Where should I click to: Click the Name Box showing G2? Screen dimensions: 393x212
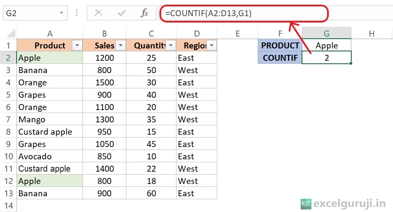pos(35,13)
